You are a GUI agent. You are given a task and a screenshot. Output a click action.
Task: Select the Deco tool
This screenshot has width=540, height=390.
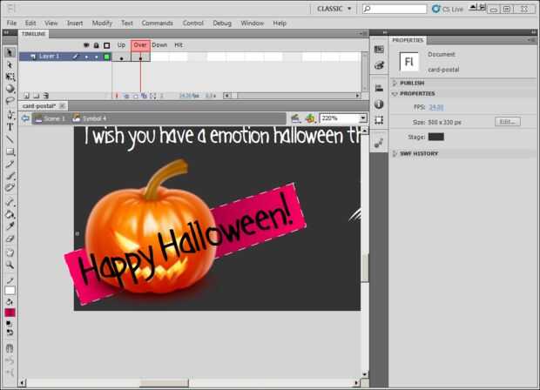[10, 187]
